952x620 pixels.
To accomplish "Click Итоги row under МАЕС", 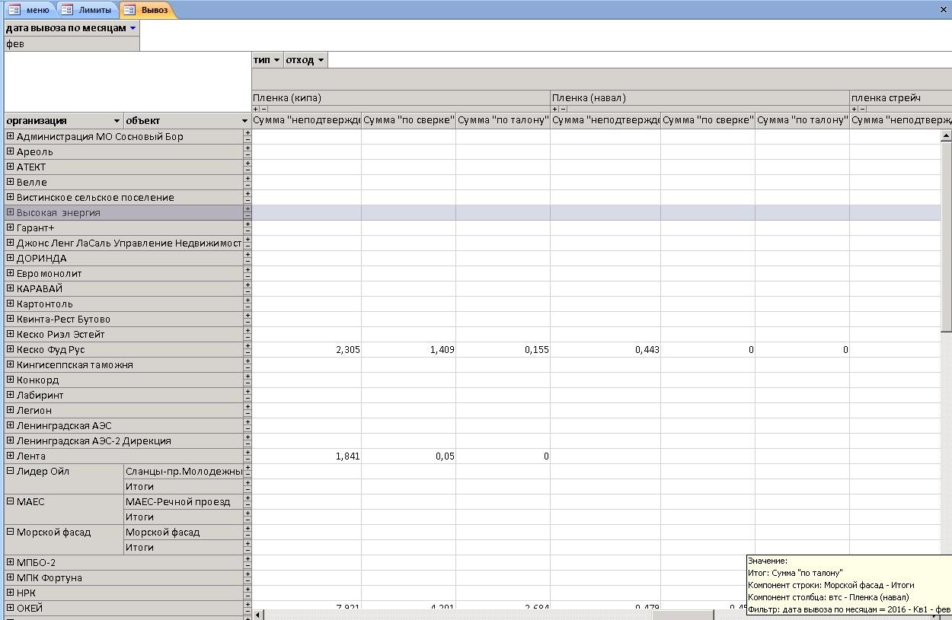I will [x=183, y=517].
